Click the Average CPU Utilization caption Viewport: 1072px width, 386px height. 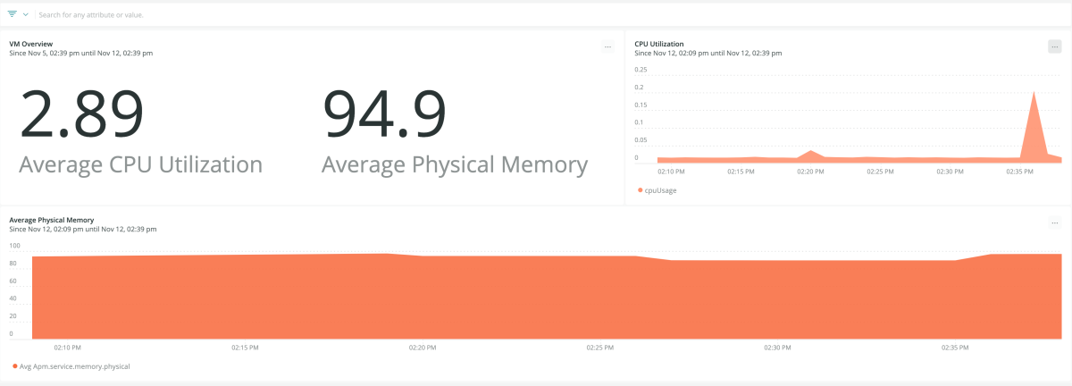tap(140, 164)
